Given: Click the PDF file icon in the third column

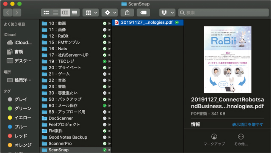Looking at the screenshot, I should [x=117, y=22].
